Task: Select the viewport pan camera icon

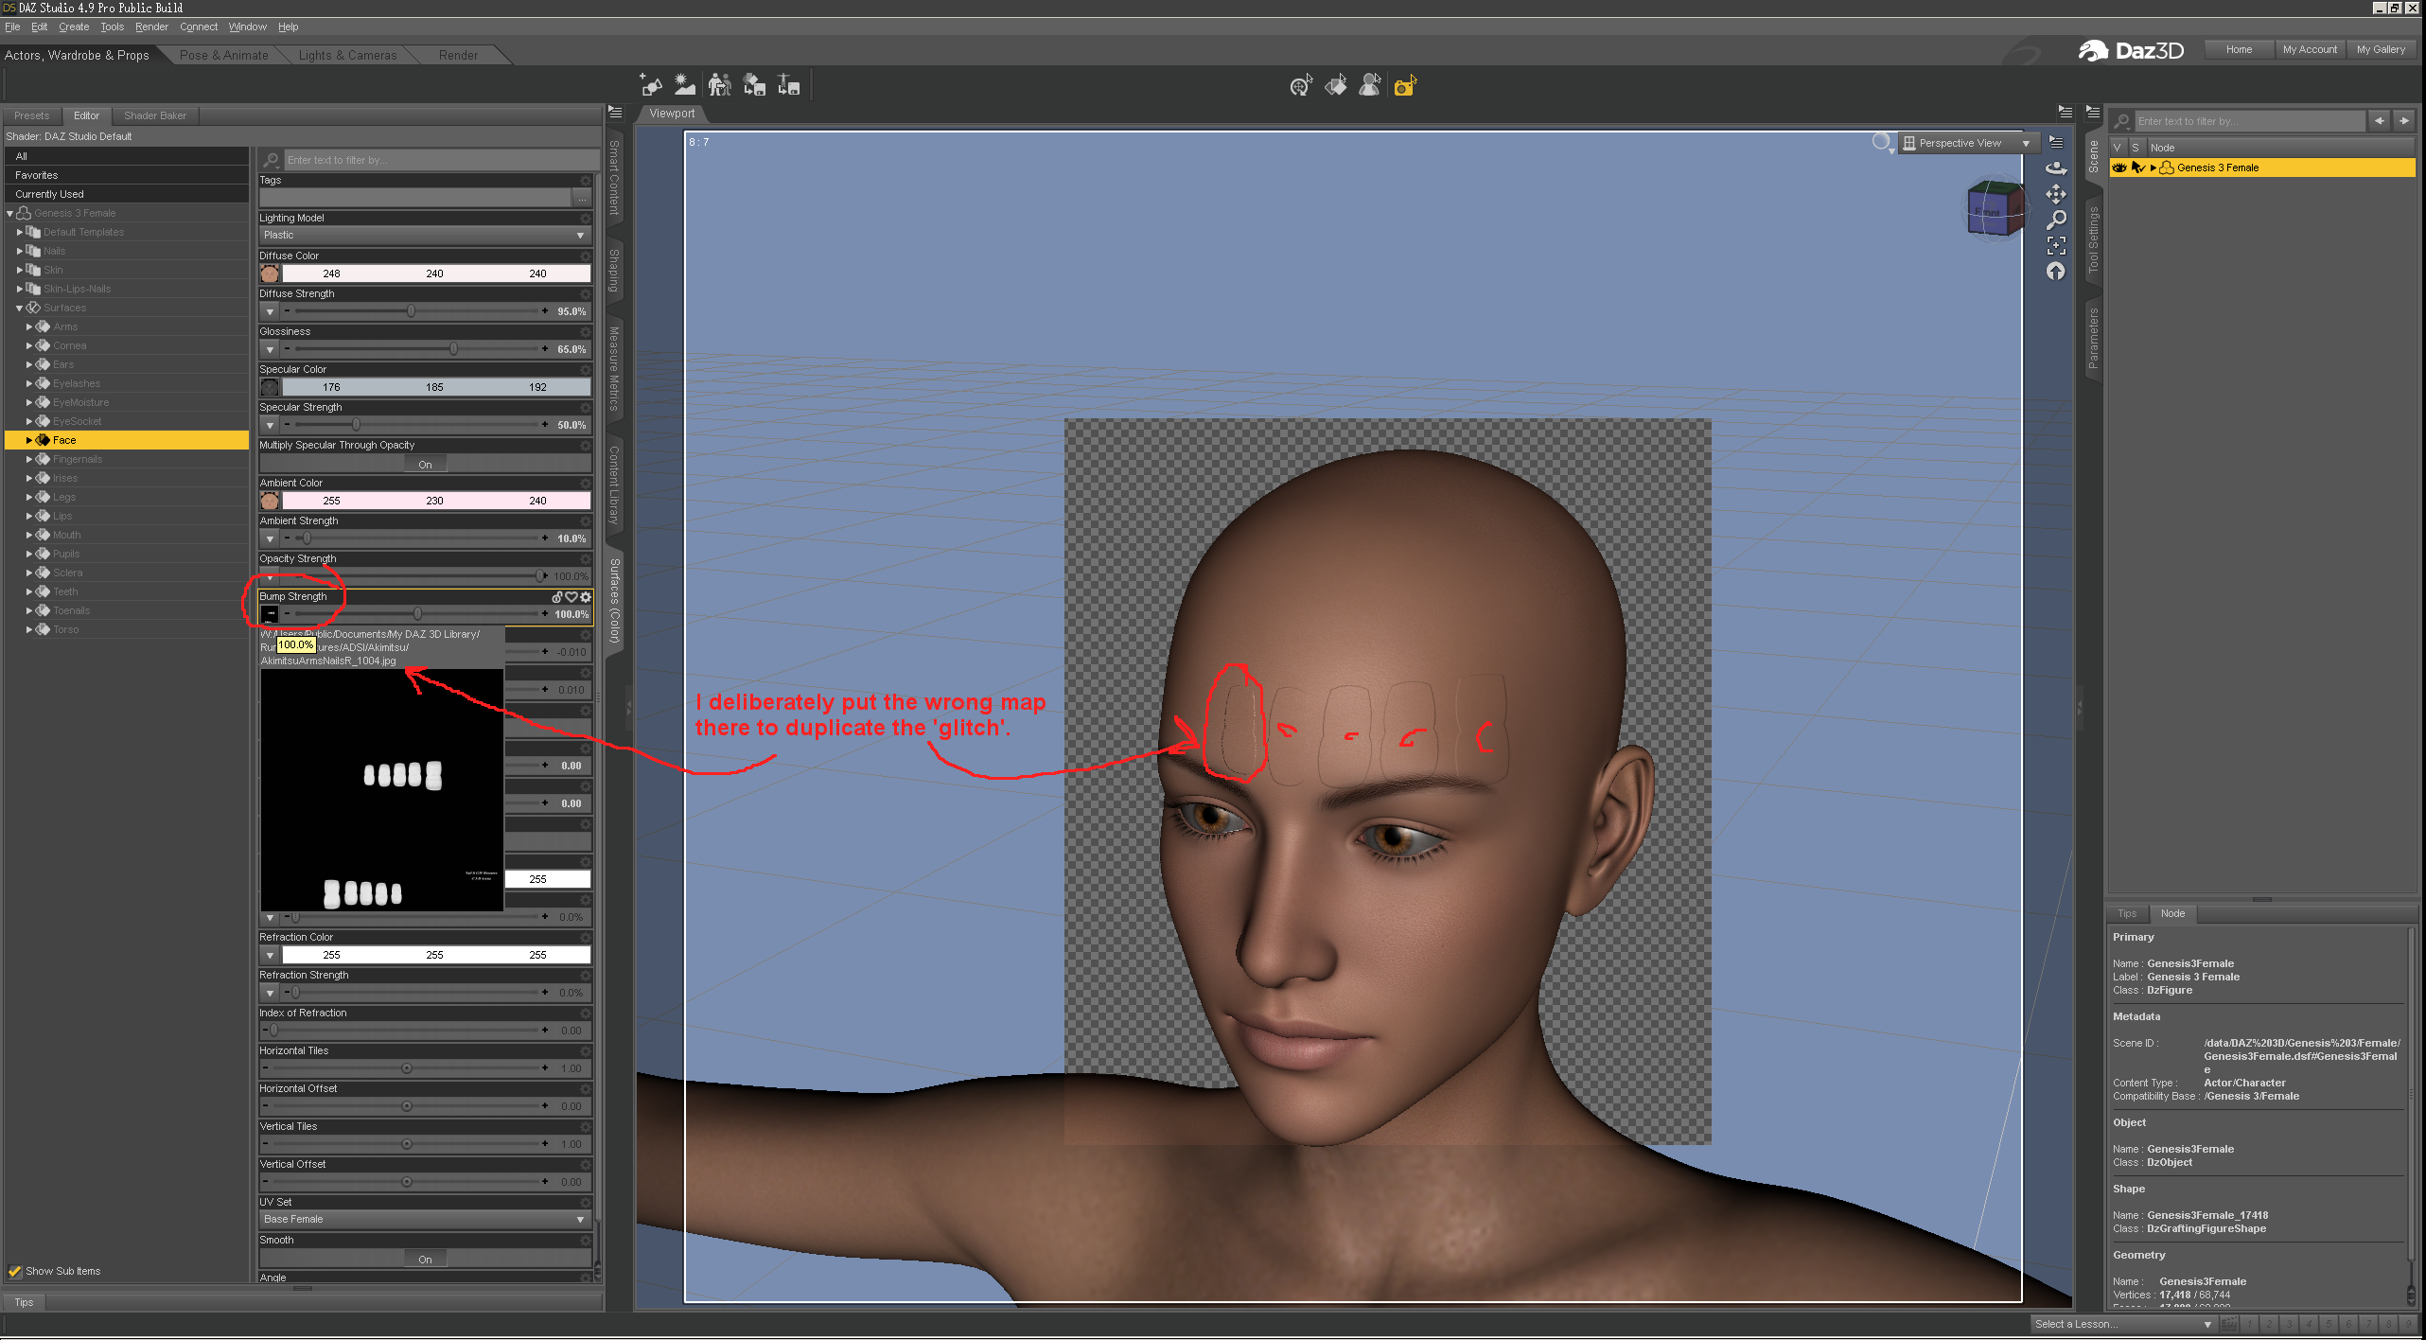Action: point(2056,194)
